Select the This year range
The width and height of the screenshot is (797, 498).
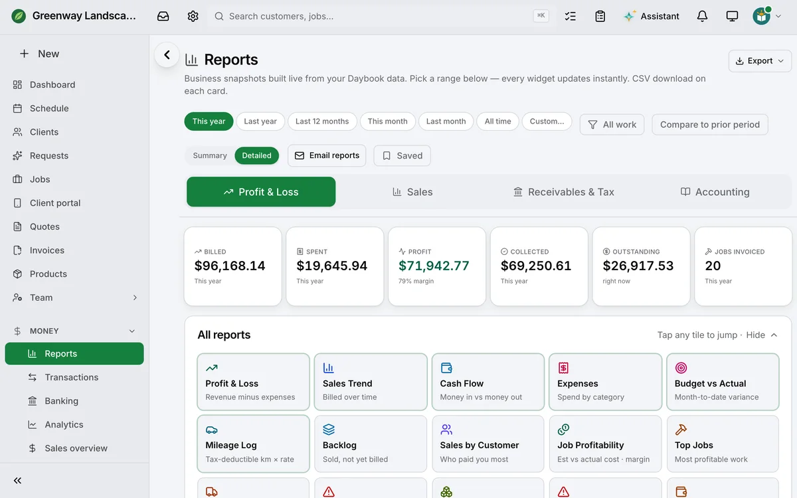coord(209,122)
